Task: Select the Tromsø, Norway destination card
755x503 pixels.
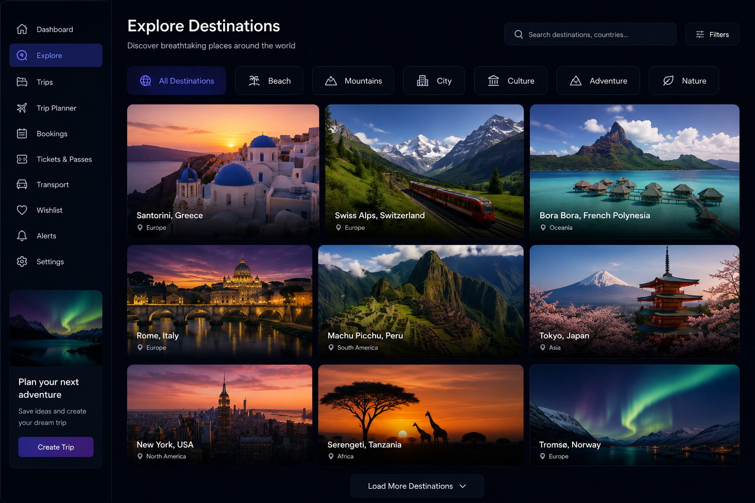Action: [x=635, y=415]
